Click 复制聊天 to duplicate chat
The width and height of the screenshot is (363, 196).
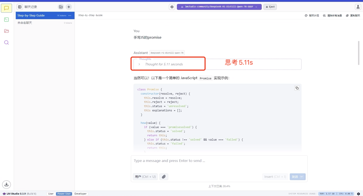[353, 16]
